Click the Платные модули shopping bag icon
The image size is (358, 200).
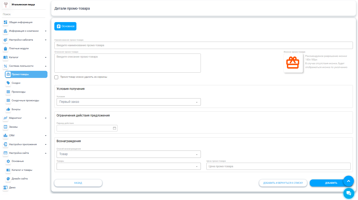(x=5, y=48)
